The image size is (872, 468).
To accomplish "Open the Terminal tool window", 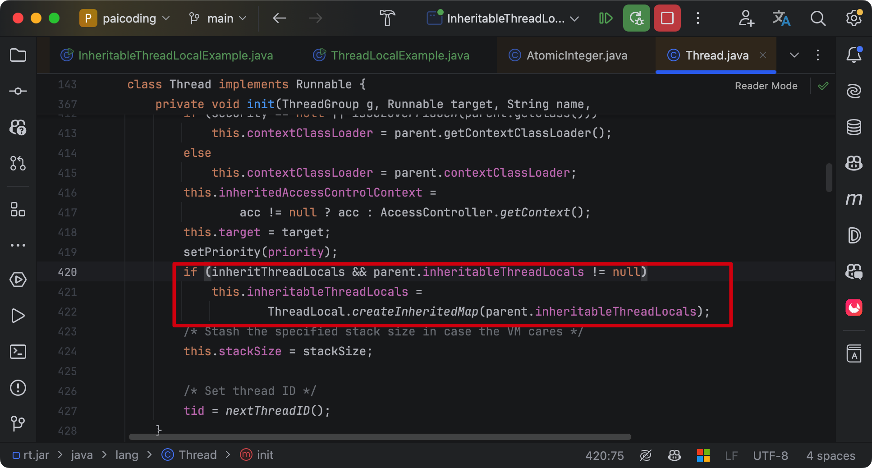I will [x=18, y=352].
